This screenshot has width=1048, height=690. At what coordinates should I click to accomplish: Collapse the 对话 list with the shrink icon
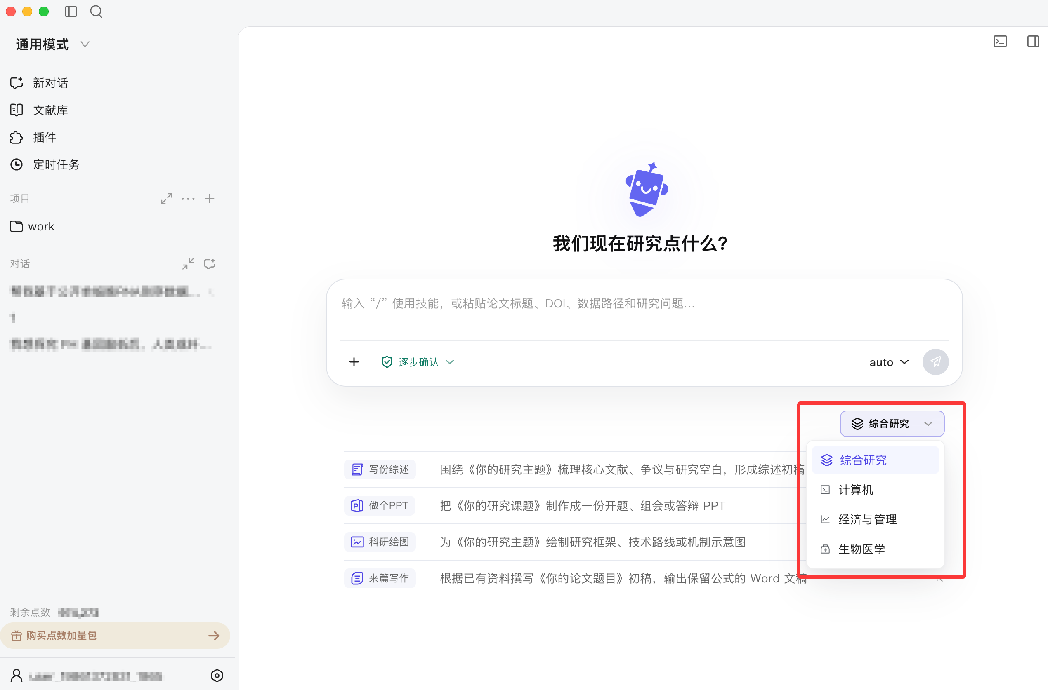click(x=188, y=264)
